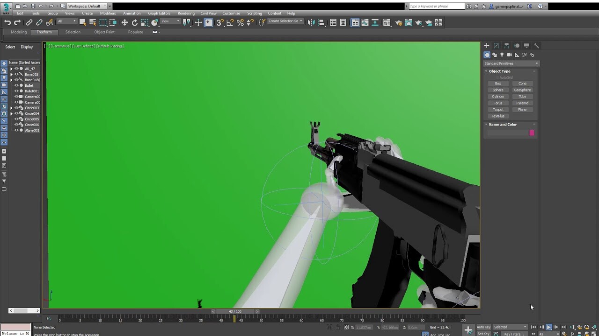Select the Select and Move tool
The height and width of the screenshot is (336, 599).
pyautogui.click(x=124, y=22)
